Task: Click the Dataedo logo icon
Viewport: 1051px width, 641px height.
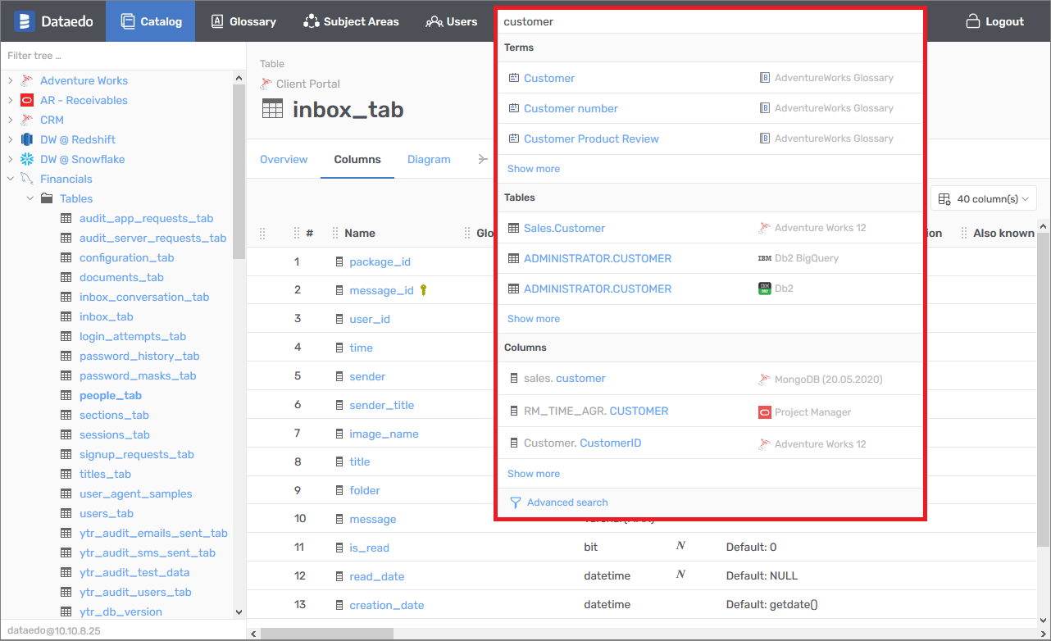Action: [24, 21]
